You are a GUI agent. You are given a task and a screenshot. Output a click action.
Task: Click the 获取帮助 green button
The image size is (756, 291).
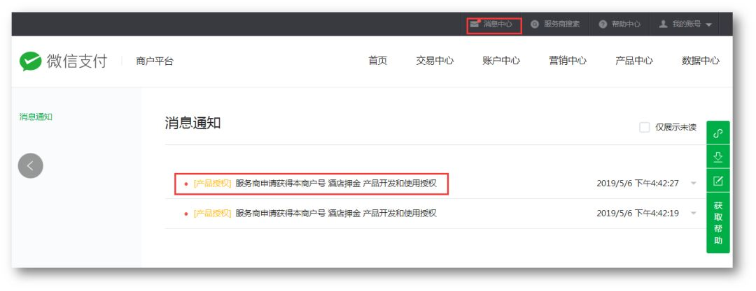click(717, 223)
